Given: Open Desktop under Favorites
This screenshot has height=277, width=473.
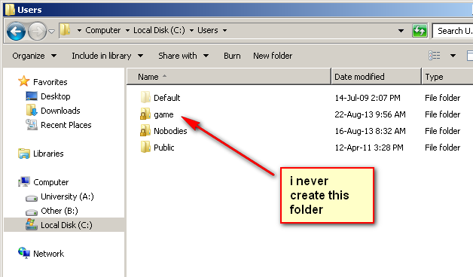Looking at the screenshot, I should 56,96.
